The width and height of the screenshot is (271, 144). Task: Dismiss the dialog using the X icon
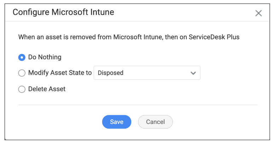click(x=258, y=13)
